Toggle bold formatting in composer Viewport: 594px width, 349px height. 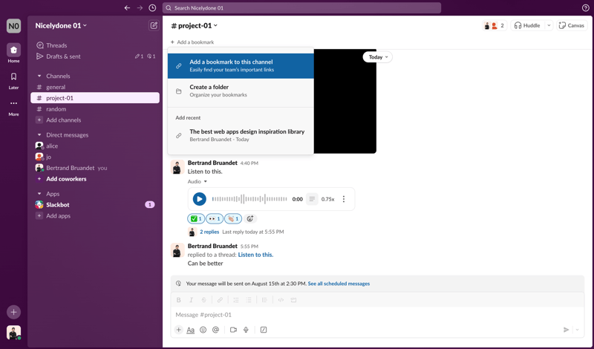tap(178, 300)
